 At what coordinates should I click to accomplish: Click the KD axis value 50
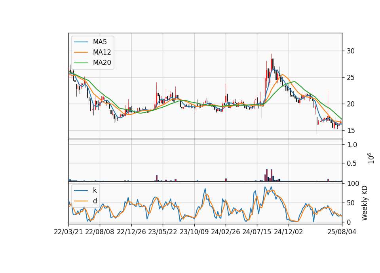tap(351, 203)
